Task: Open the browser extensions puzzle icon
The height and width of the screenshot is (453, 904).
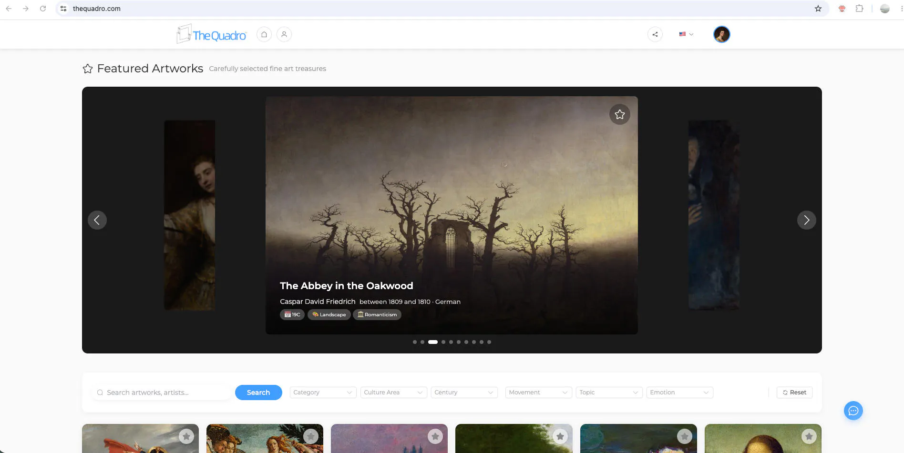Action: pyautogui.click(x=859, y=9)
